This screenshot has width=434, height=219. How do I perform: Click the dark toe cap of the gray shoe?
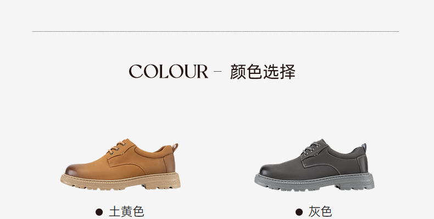pyautogui.click(x=268, y=170)
